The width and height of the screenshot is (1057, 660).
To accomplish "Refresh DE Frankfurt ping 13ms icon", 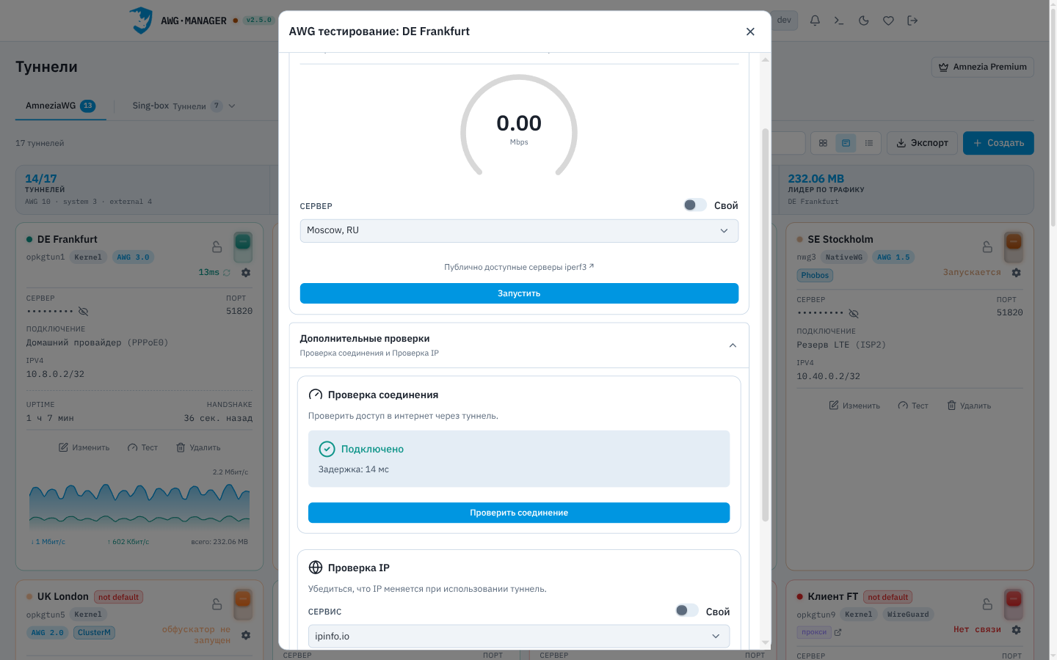I will tap(227, 273).
